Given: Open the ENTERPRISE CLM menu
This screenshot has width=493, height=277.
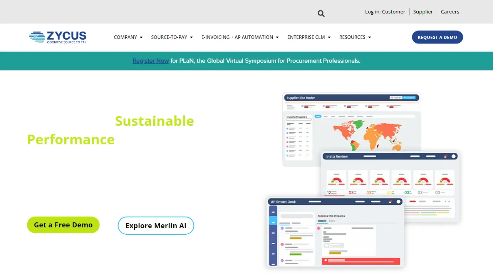Looking at the screenshot, I should (309, 37).
